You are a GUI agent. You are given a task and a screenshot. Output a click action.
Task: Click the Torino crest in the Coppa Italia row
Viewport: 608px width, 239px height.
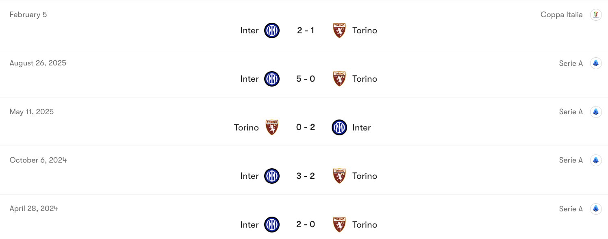point(339,30)
